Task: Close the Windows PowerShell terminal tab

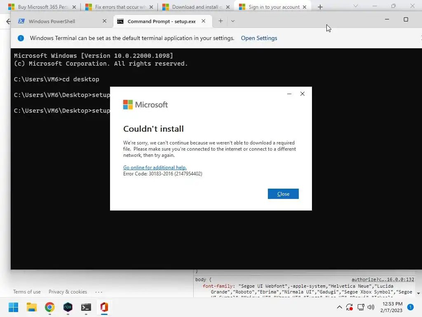Action: coord(105,21)
